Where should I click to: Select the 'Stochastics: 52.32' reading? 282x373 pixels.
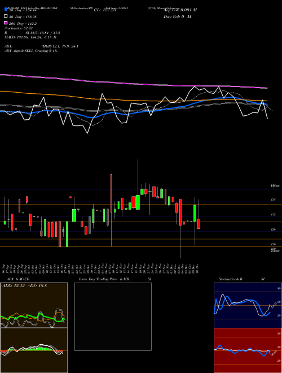coord(19,28)
